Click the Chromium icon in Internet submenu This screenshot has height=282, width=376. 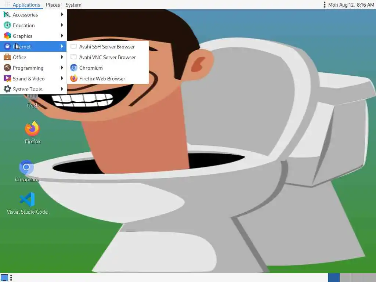tap(73, 68)
